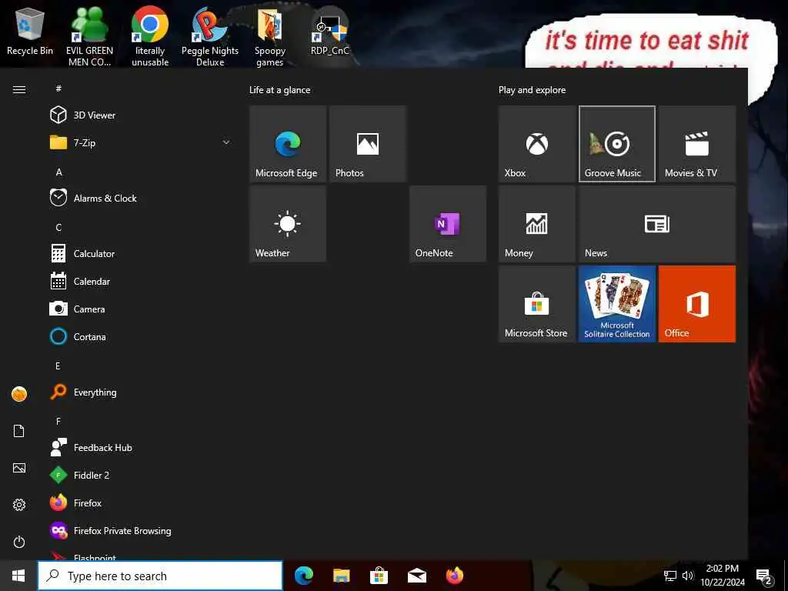Select the Peggle Nights Deluxe shortcut

tap(210, 37)
